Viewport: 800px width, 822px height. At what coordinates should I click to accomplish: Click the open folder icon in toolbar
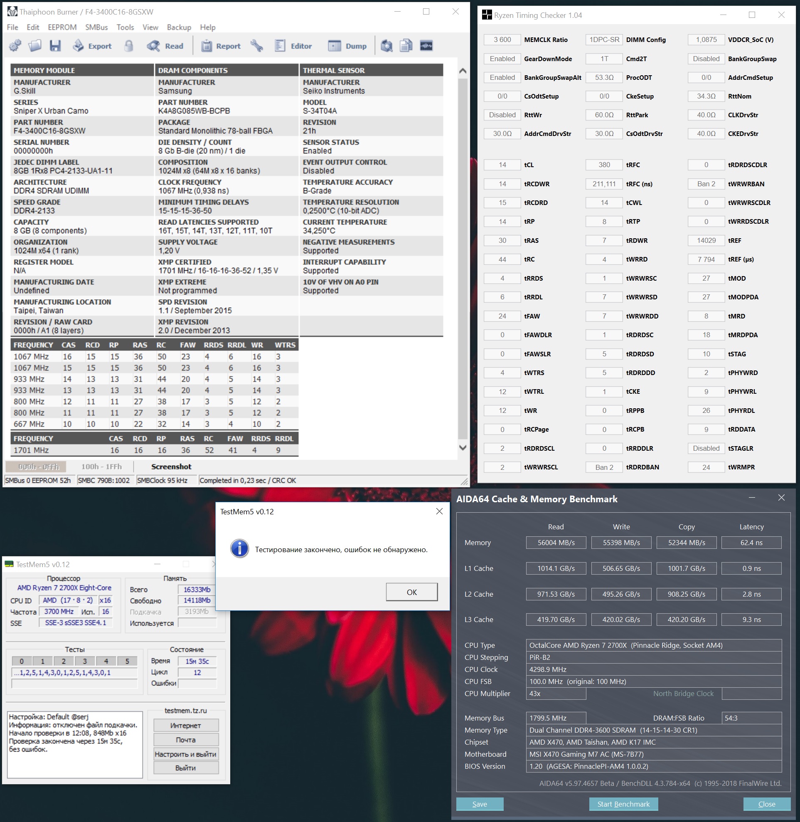35,46
